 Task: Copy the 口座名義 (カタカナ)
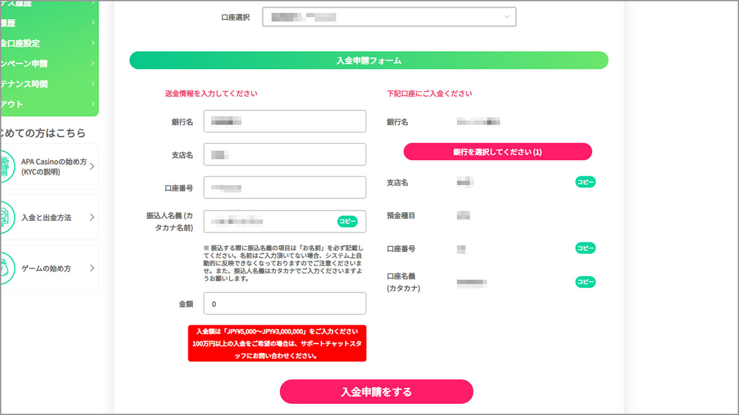[586, 282]
